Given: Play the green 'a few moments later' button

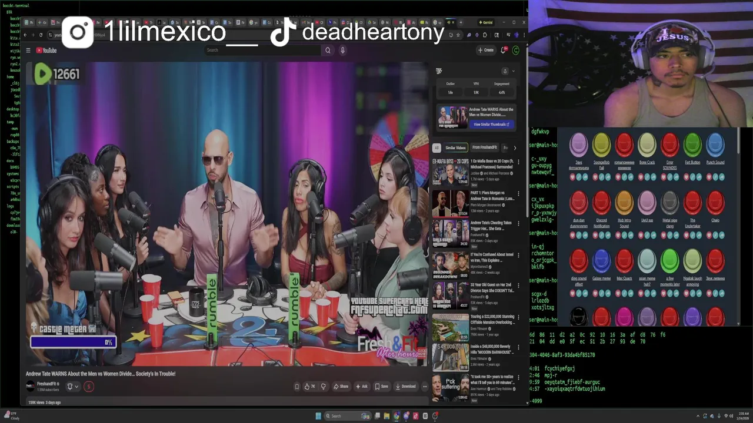Looking at the screenshot, I should [x=669, y=260].
